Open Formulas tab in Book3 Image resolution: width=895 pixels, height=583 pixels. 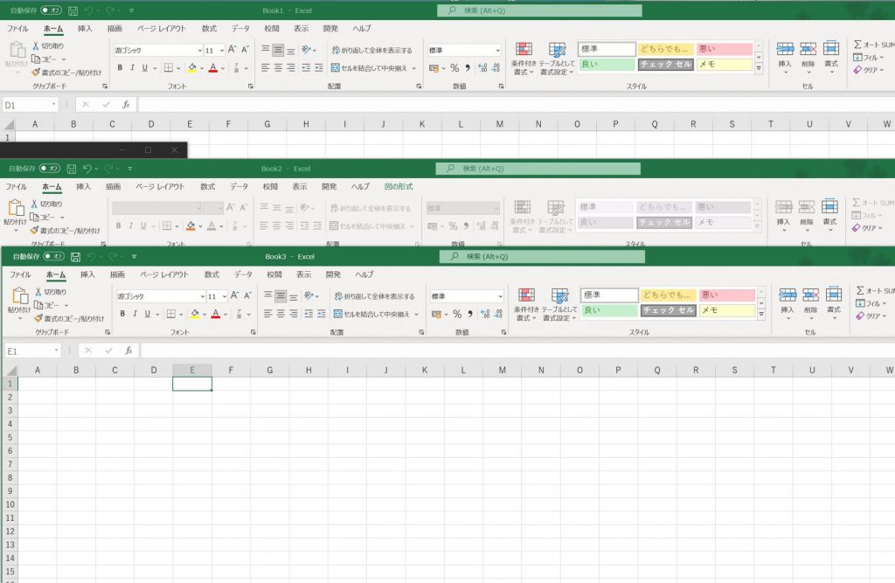click(212, 274)
